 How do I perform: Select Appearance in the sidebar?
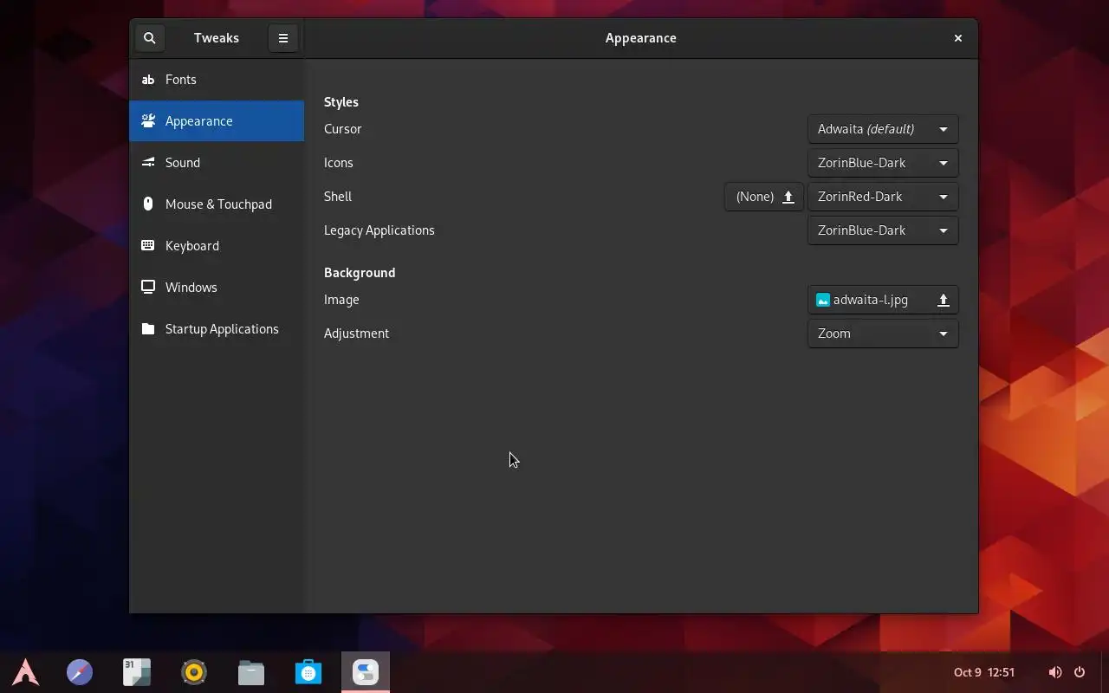point(217,121)
